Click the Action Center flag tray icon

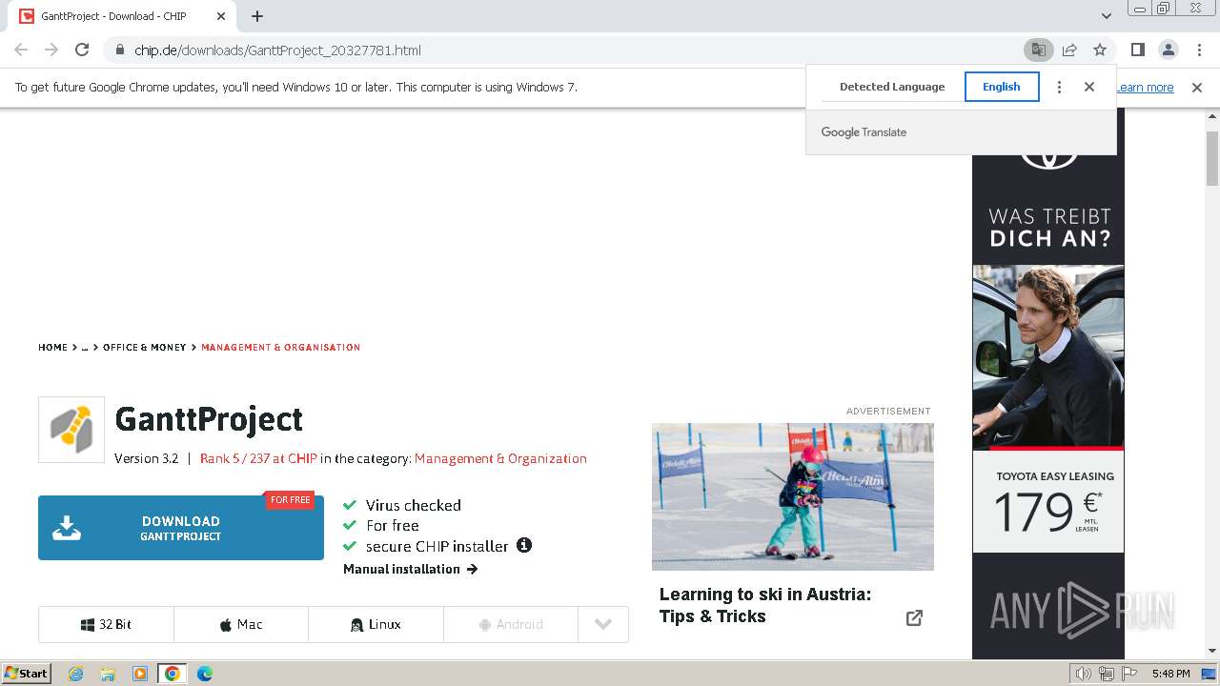(x=1129, y=674)
